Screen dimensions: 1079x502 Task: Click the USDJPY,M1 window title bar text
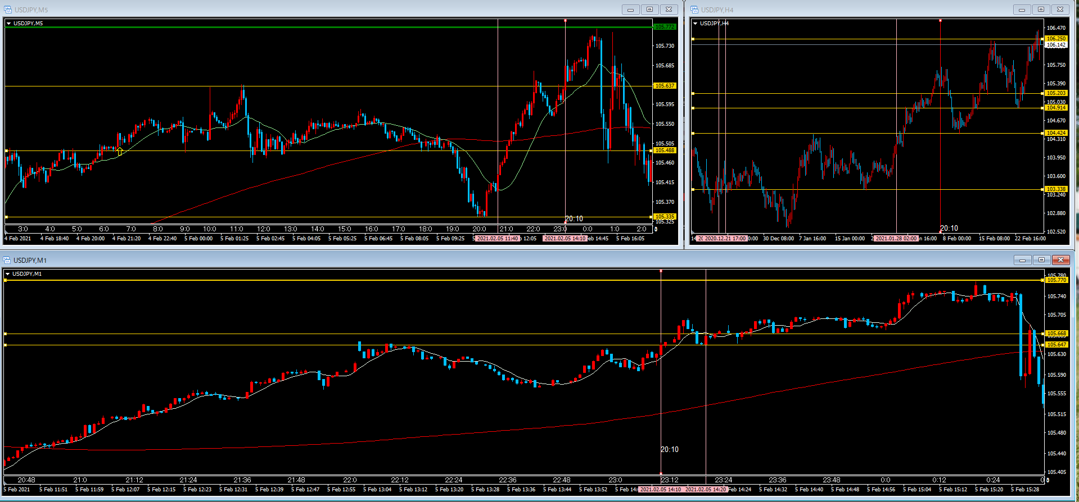pyautogui.click(x=30, y=260)
